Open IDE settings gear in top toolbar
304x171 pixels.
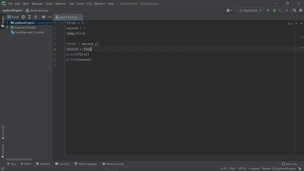(x=301, y=10)
